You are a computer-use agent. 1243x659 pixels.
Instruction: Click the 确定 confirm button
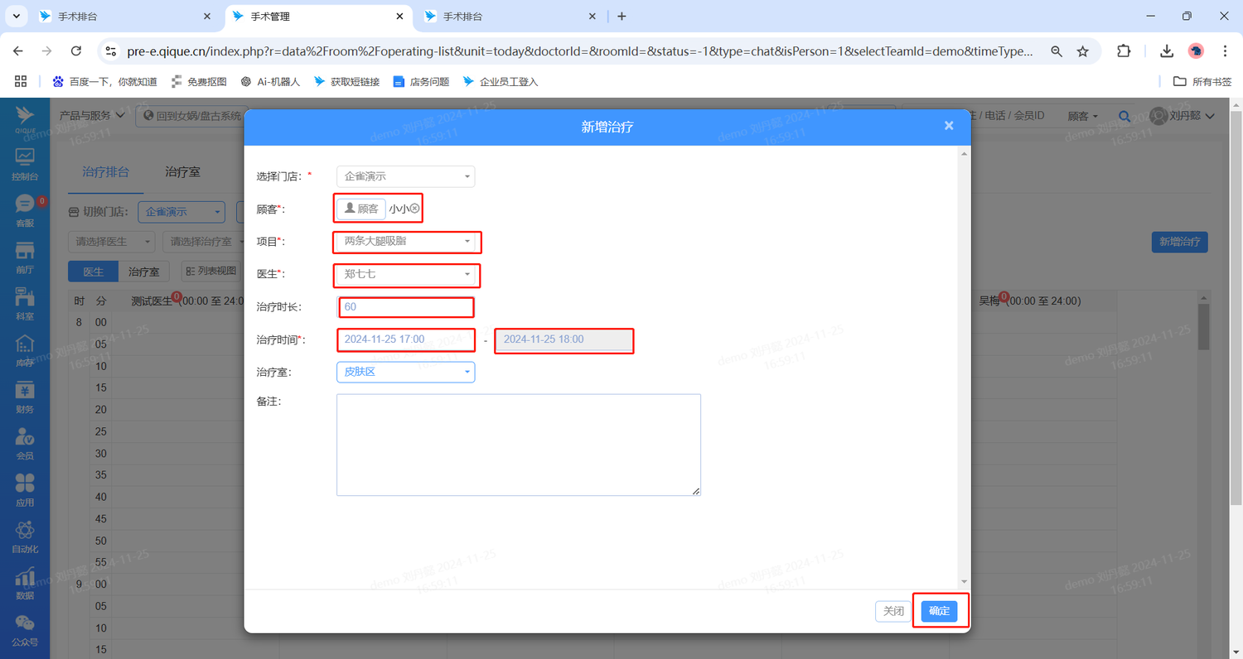click(939, 611)
